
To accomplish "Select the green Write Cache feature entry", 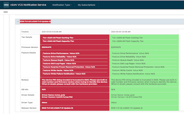I will point(127,70).
